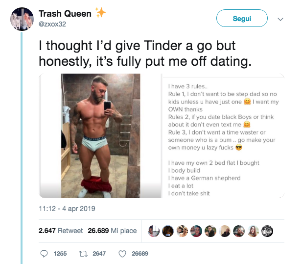The width and height of the screenshot is (302, 264).
Task: Click the Segui follow button
Action: tap(242, 19)
